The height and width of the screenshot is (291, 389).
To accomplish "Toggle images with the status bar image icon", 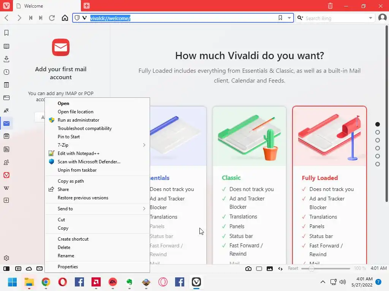I will pyautogui.click(x=270, y=269).
